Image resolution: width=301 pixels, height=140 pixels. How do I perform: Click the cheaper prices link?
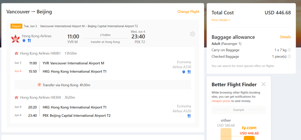221,101
